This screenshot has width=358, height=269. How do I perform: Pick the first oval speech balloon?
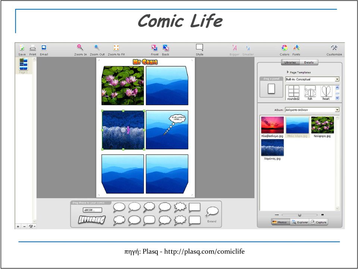(119, 207)
